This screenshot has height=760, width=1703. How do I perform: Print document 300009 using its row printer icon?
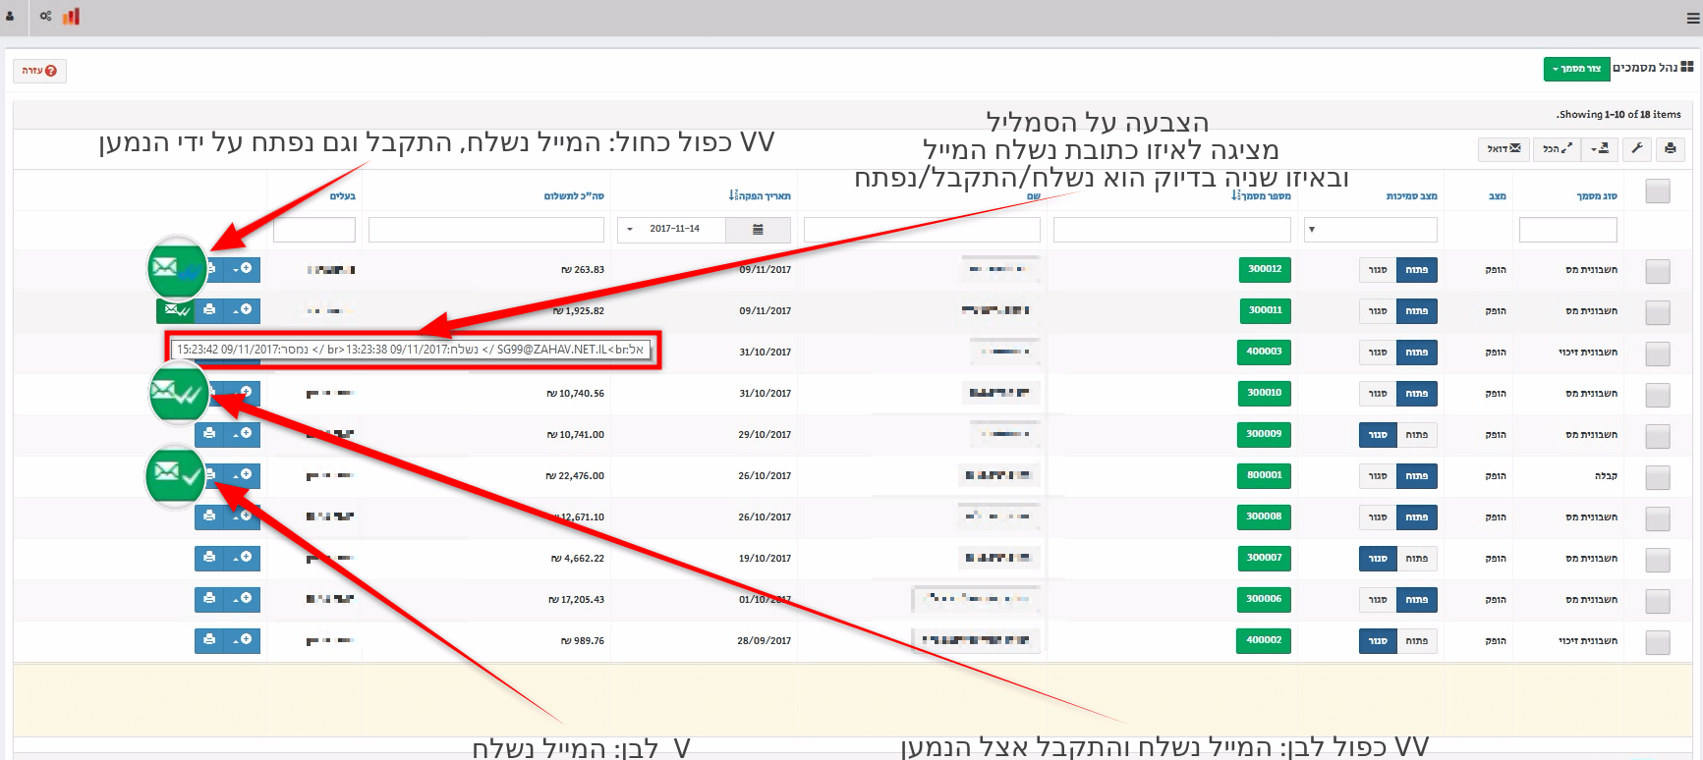(209, 434)
